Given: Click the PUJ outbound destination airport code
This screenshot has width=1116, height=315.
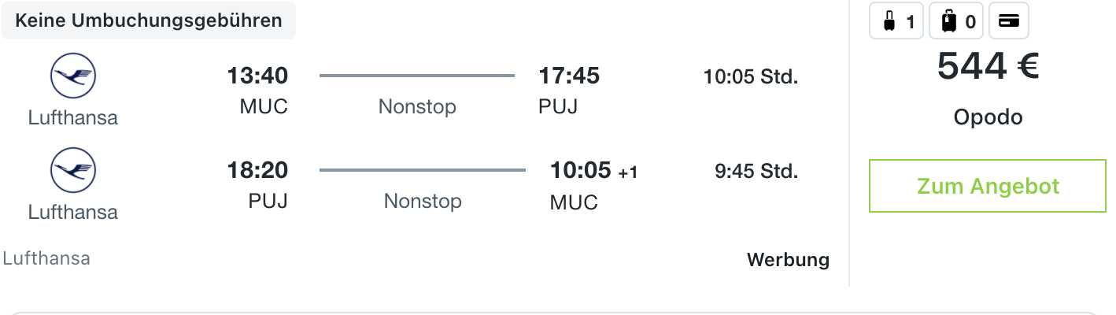Looking at the screenshot, I should click(x=558, y=106).
